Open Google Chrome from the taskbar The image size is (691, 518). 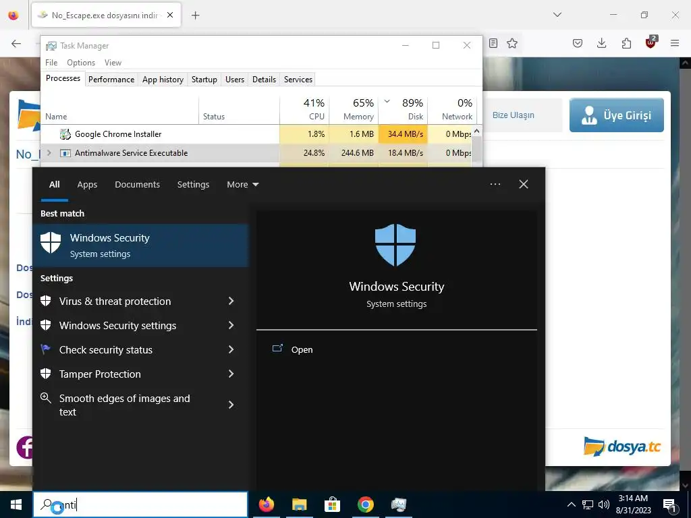[x=365, y=505]
